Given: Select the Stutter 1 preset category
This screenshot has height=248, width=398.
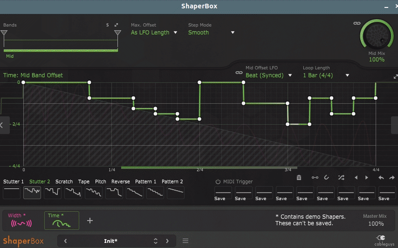Looking at the screenshot, I should point(14,181).
